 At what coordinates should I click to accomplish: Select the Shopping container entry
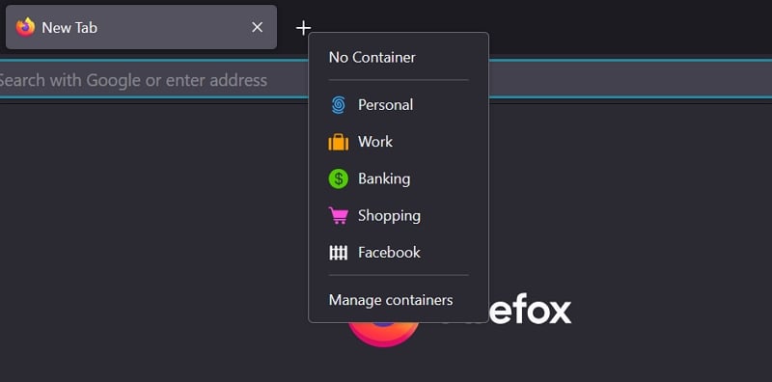(x=399, y=216)
